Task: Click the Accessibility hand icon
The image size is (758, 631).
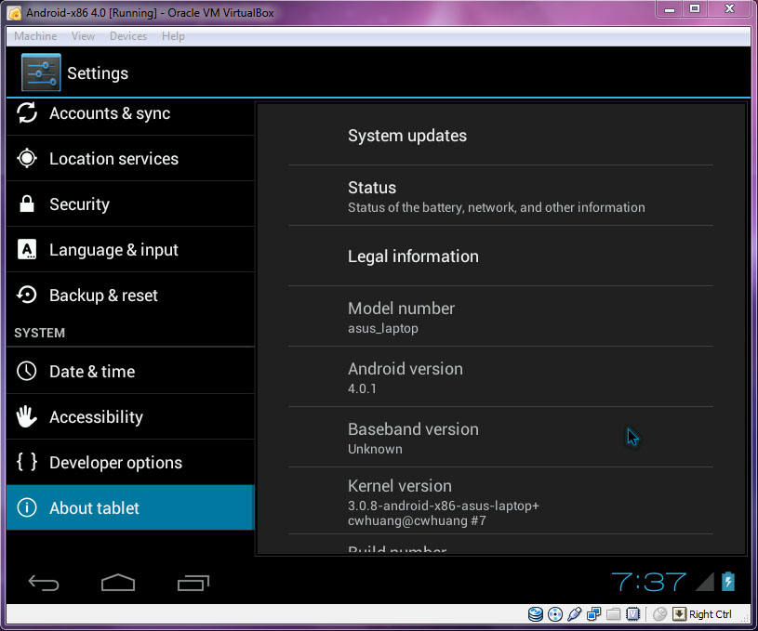Action: point(27,416)
